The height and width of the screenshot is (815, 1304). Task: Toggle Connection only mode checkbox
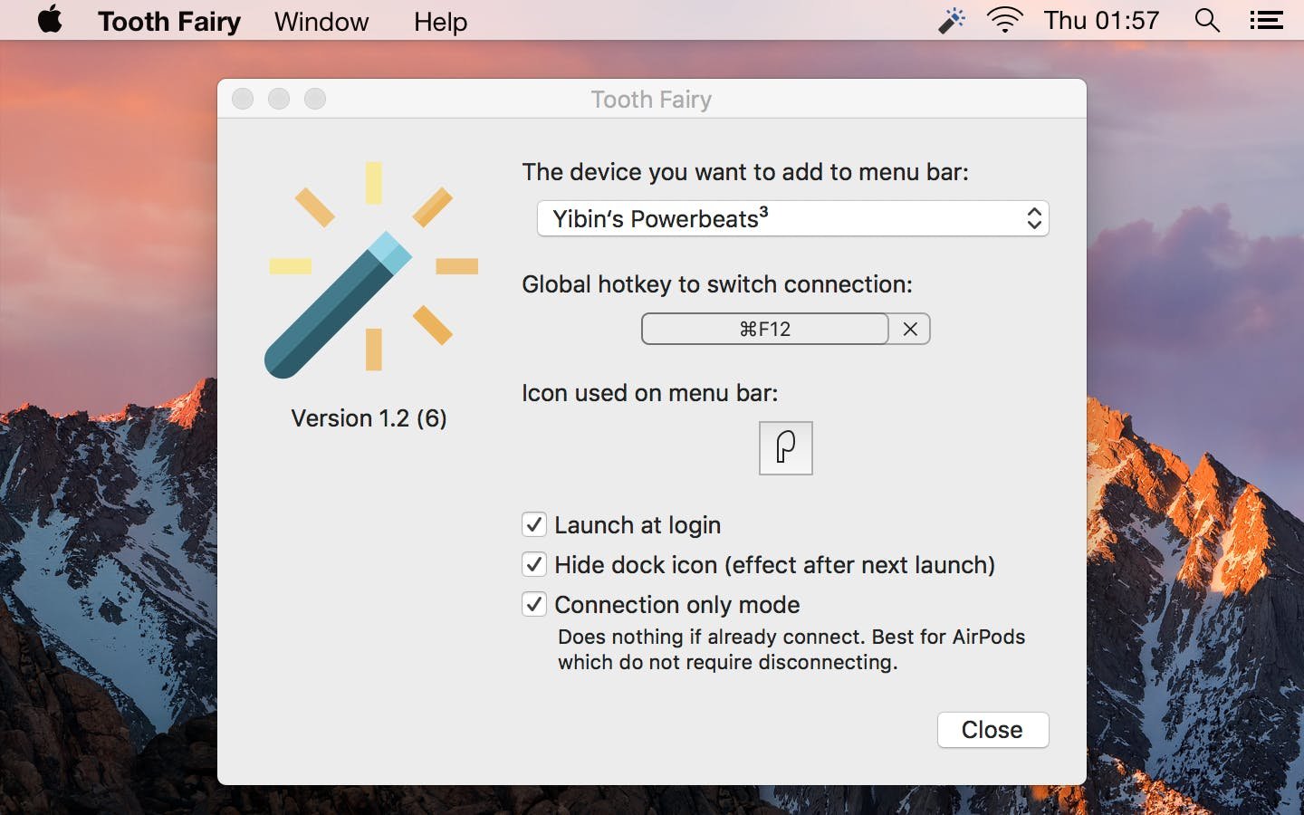coord(534,604)
